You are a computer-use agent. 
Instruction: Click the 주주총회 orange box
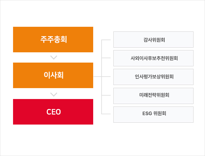pos(53,40)
